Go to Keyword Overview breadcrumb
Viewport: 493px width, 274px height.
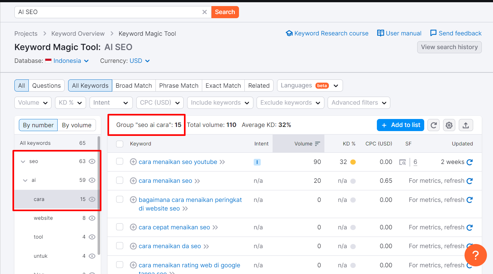point(78,33)
